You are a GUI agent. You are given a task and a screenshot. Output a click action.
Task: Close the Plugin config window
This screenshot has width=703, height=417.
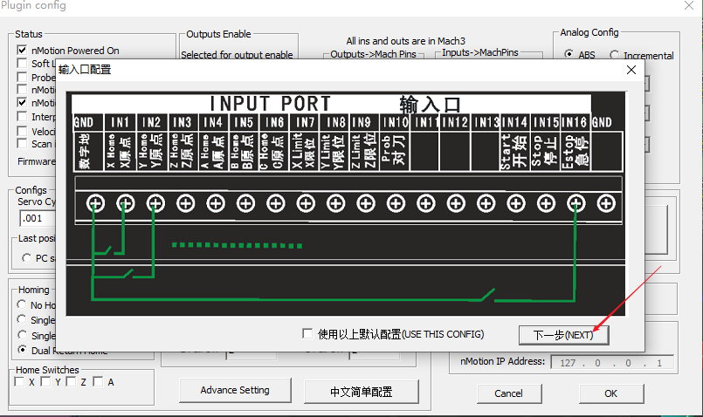[689, 5]
